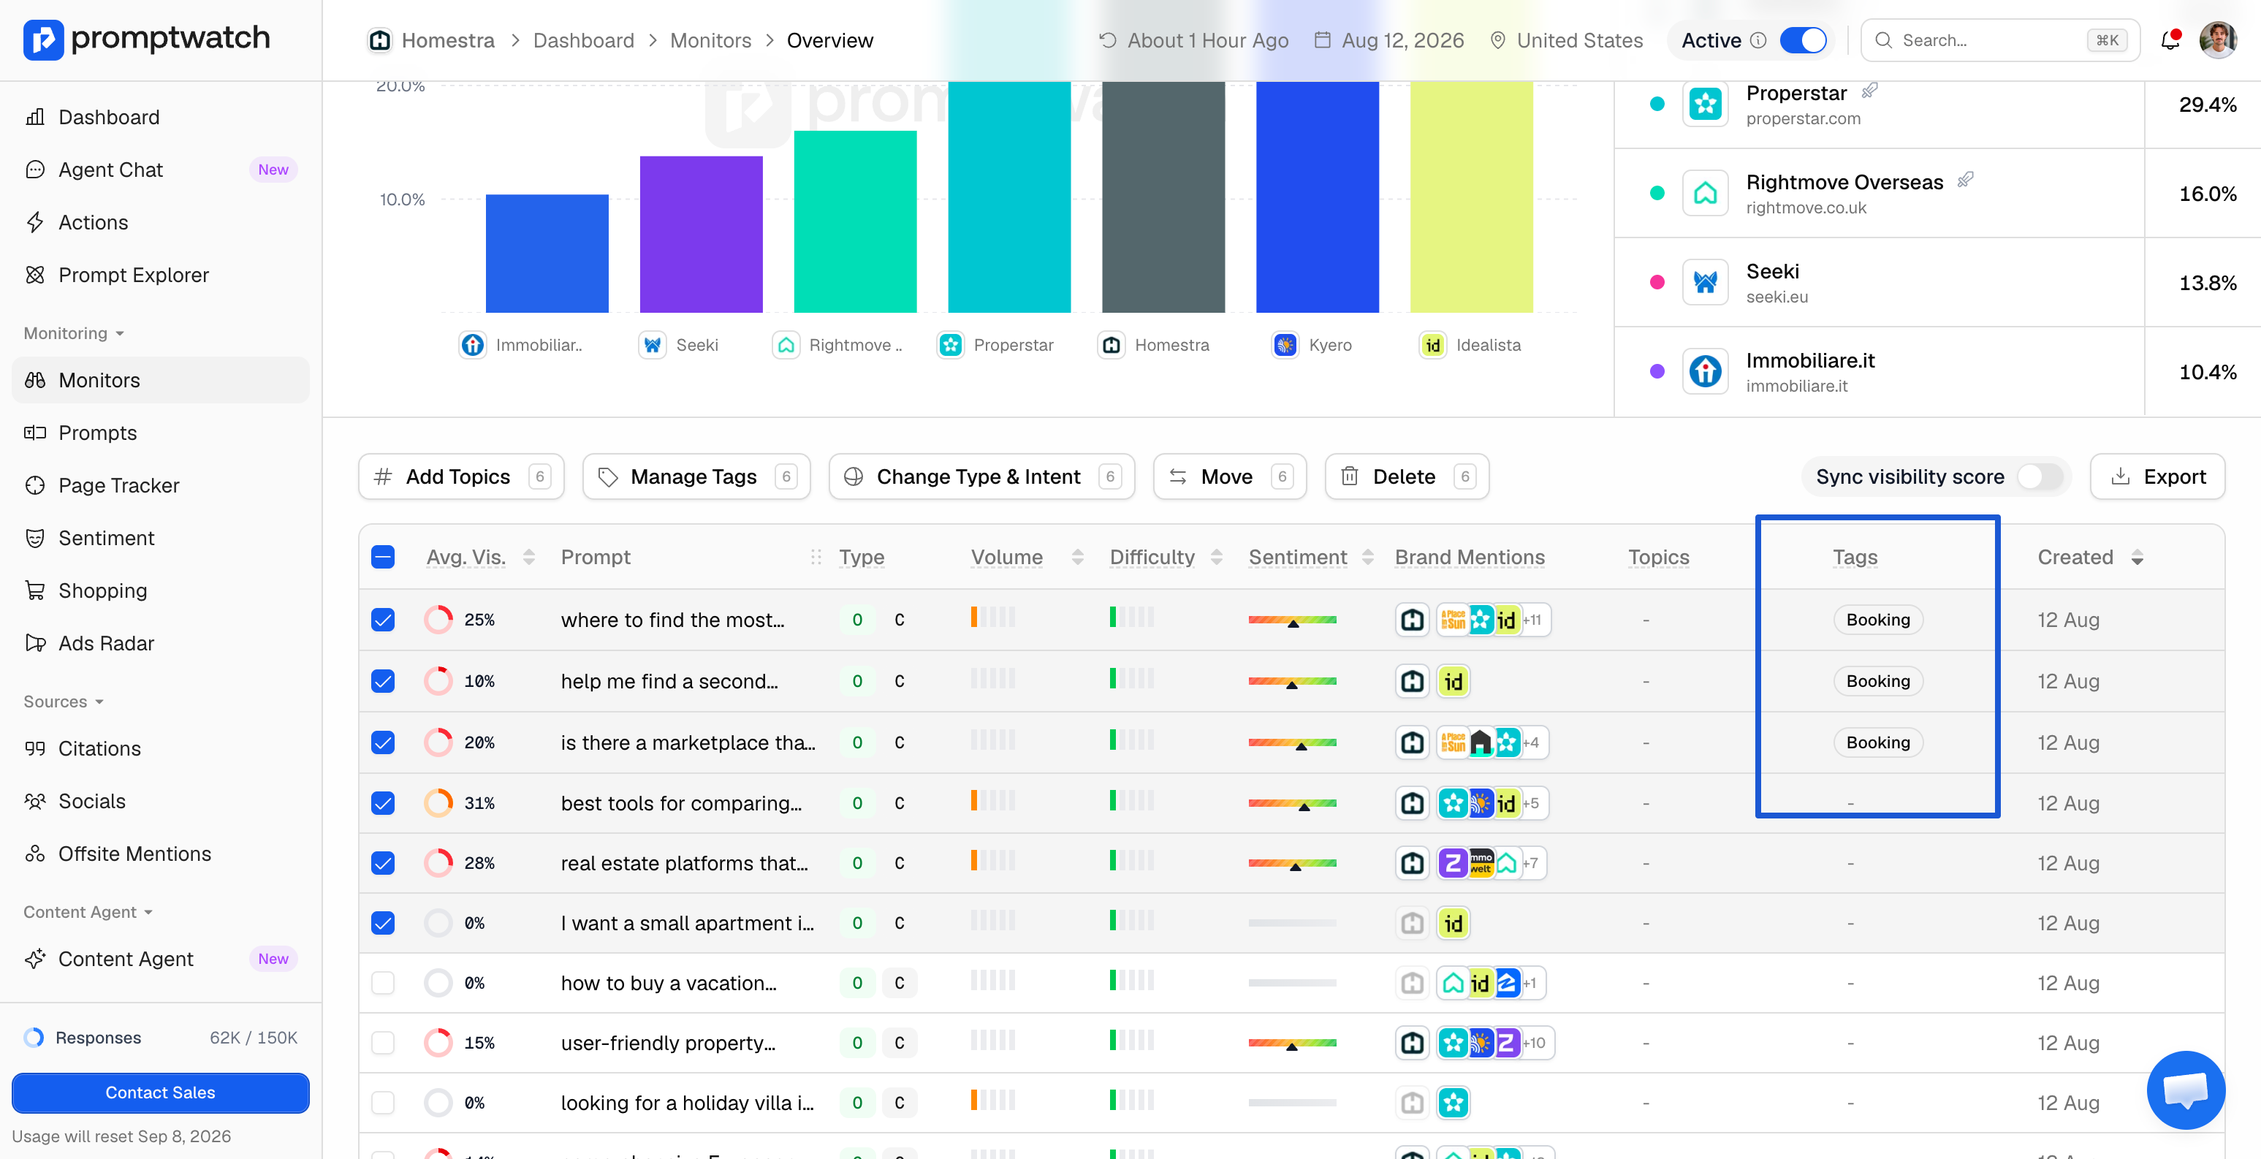Open Prompt Explorer in the sidebar
Viewport: 2261px width, 1159px height.
coord(161,275)
